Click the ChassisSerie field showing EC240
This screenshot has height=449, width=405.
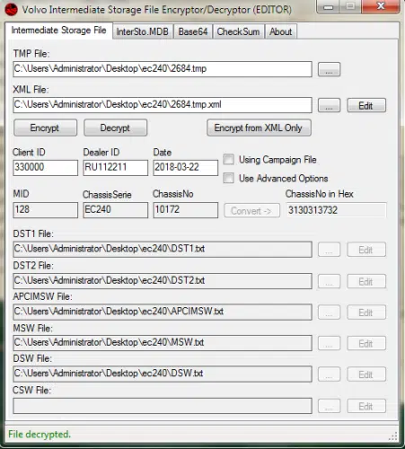tap(115, 210)
